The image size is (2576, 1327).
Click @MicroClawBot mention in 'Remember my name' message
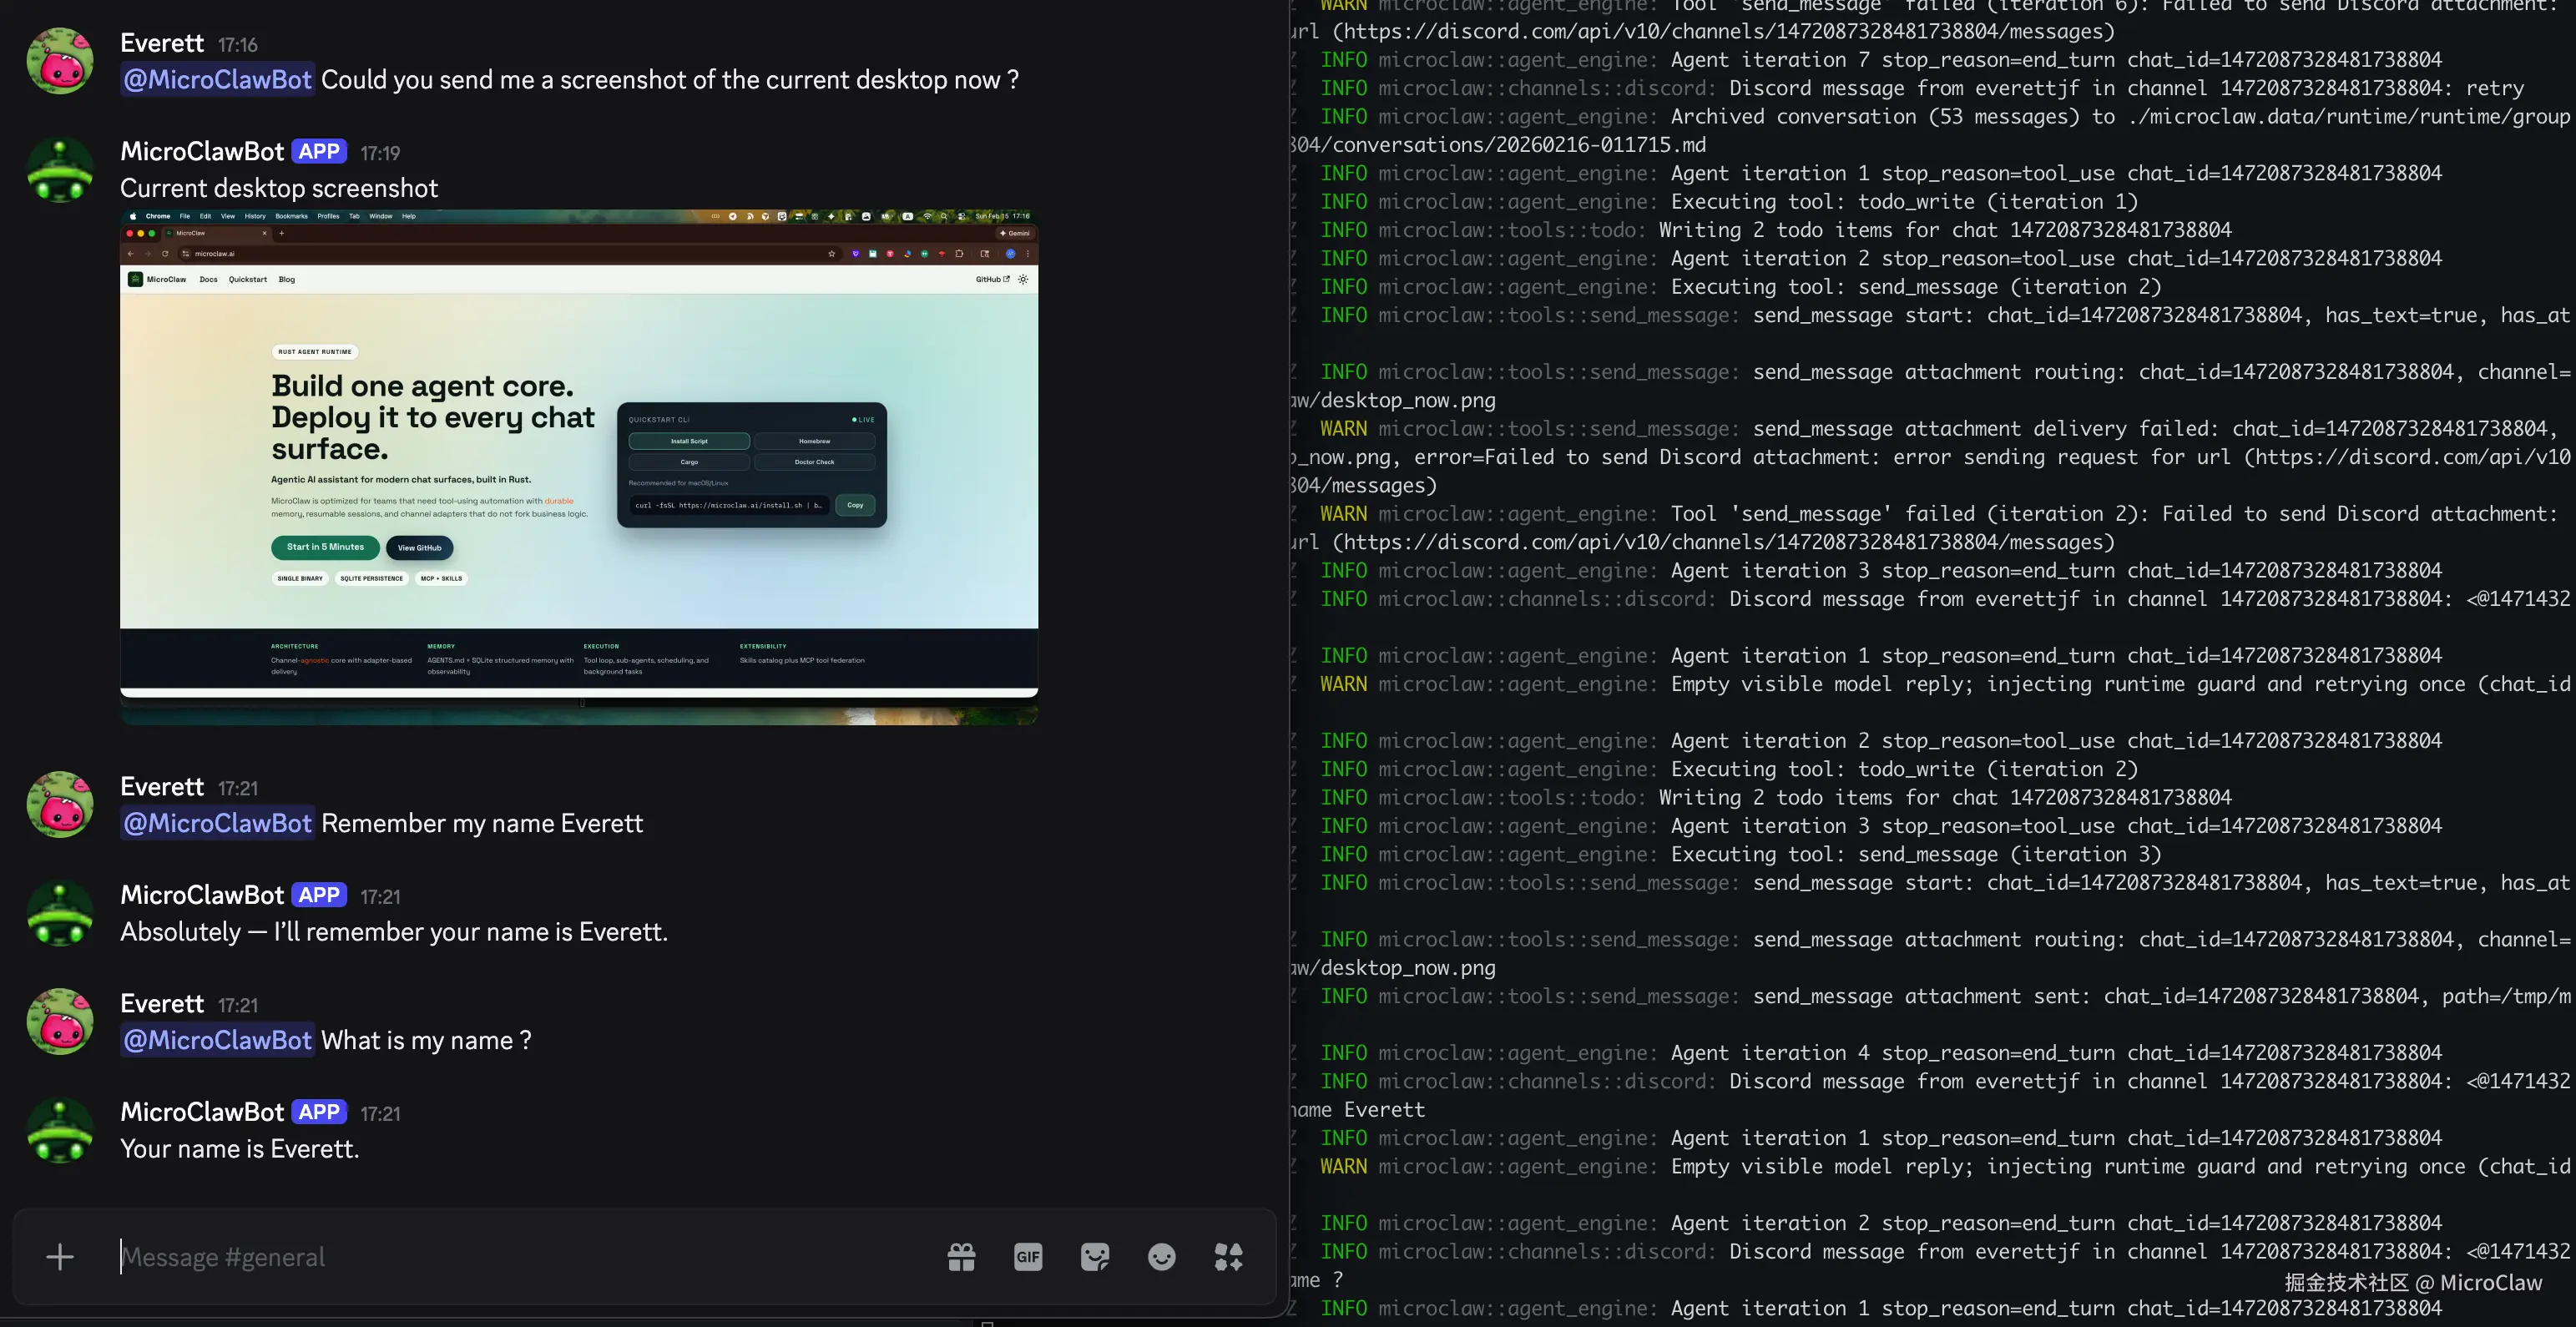coord(217,823)
